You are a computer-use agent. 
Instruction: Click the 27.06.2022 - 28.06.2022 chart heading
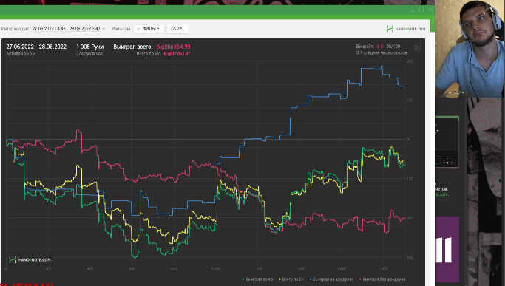coord(36,47)
